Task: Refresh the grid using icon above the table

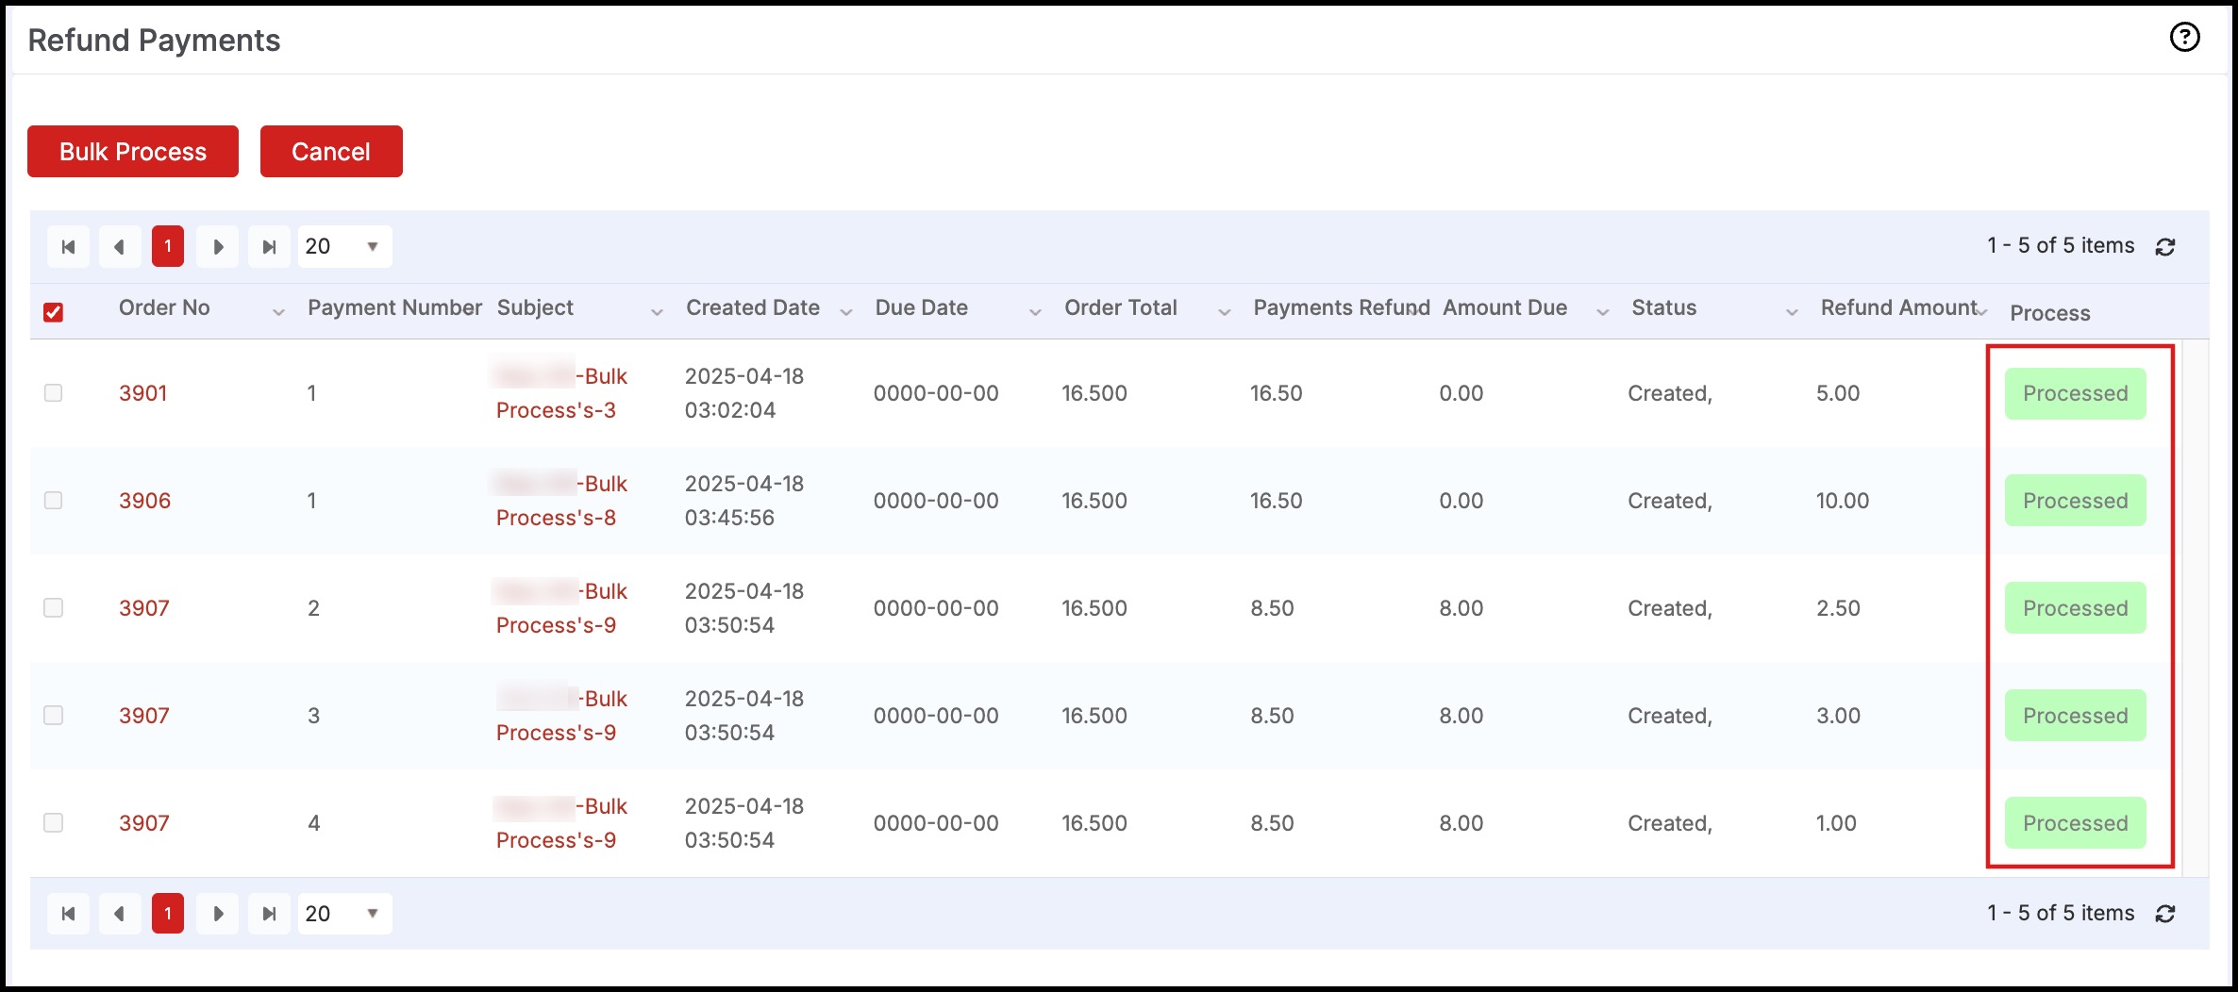Action: coord(2165,247)
